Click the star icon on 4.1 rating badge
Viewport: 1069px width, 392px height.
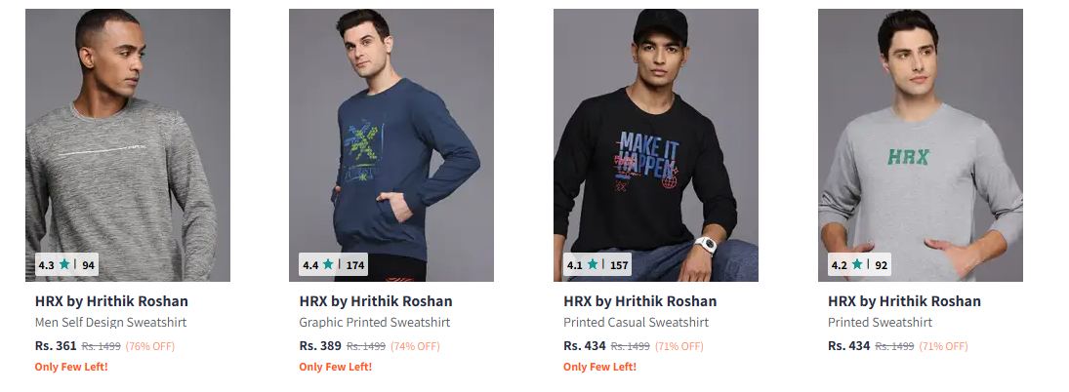tap(594, 264)
